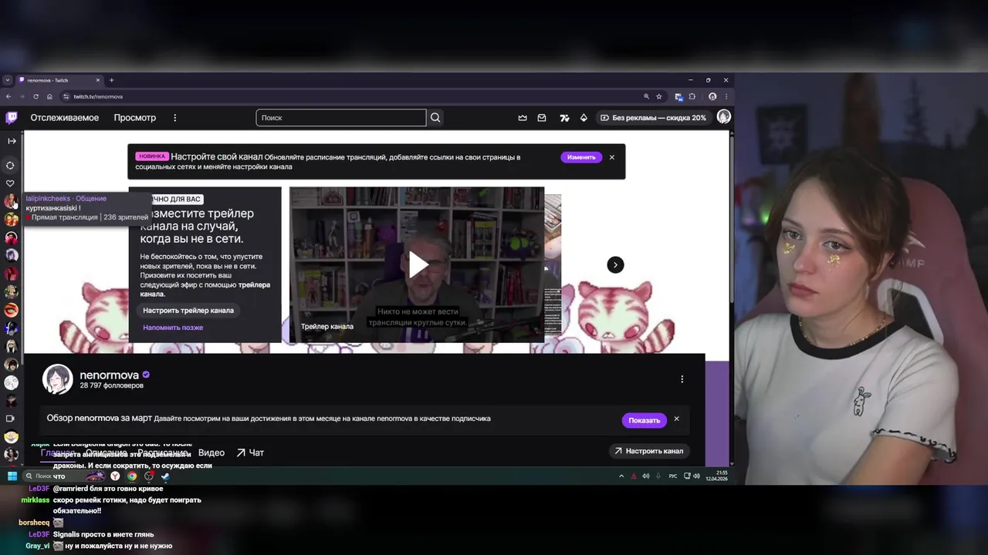Open nenormova channel avatar
The image size is (988, 555).
57,380
